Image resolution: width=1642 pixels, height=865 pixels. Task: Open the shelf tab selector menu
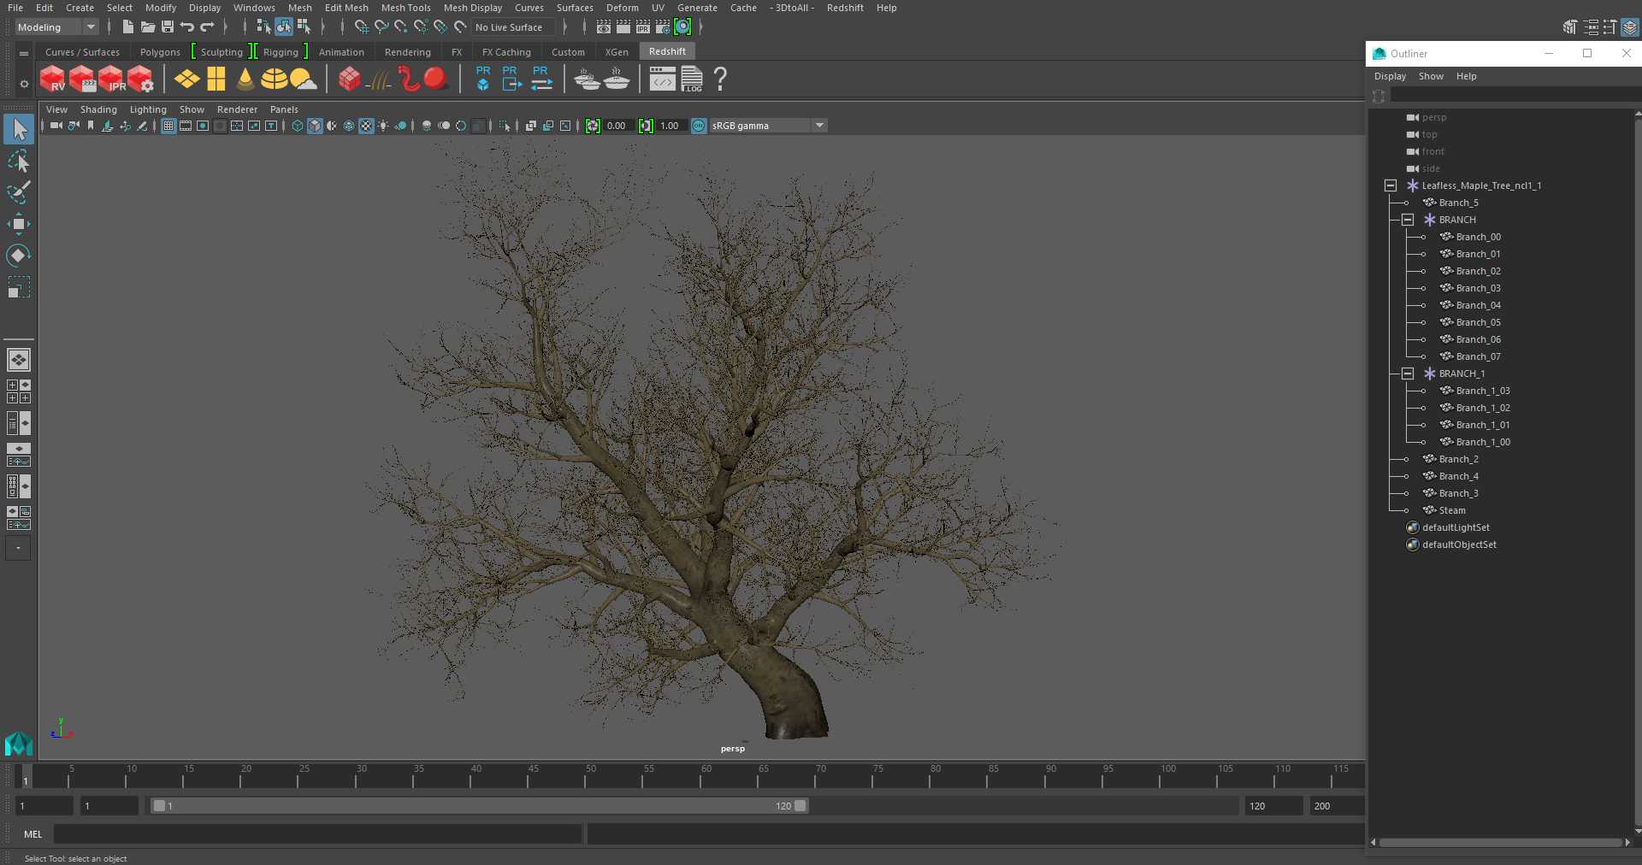click(x=24, y=53)
